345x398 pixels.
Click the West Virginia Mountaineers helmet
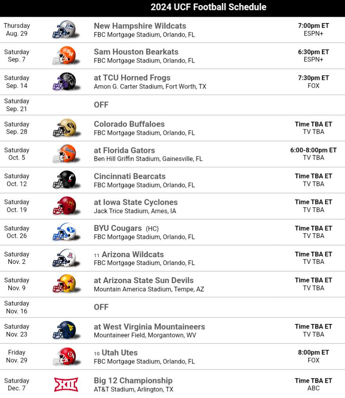coord(65,330)
